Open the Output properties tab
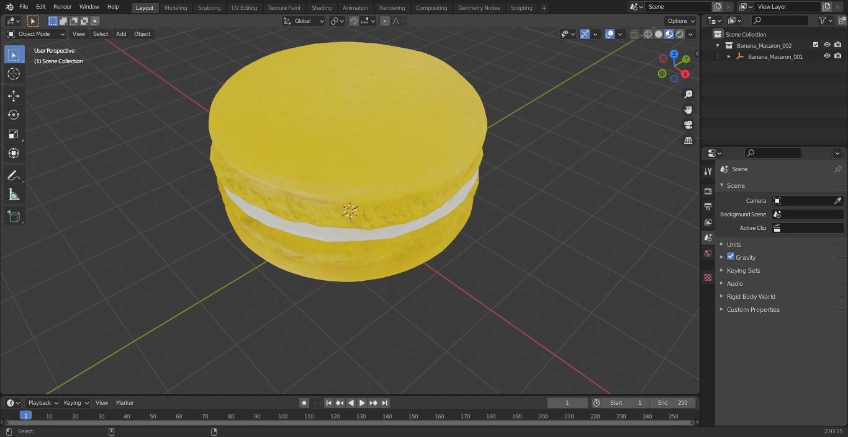848x437 pixels. 708,206
